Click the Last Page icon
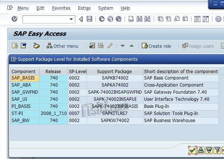The height and width of the screenshot is (159, 224). click(185, 19)
